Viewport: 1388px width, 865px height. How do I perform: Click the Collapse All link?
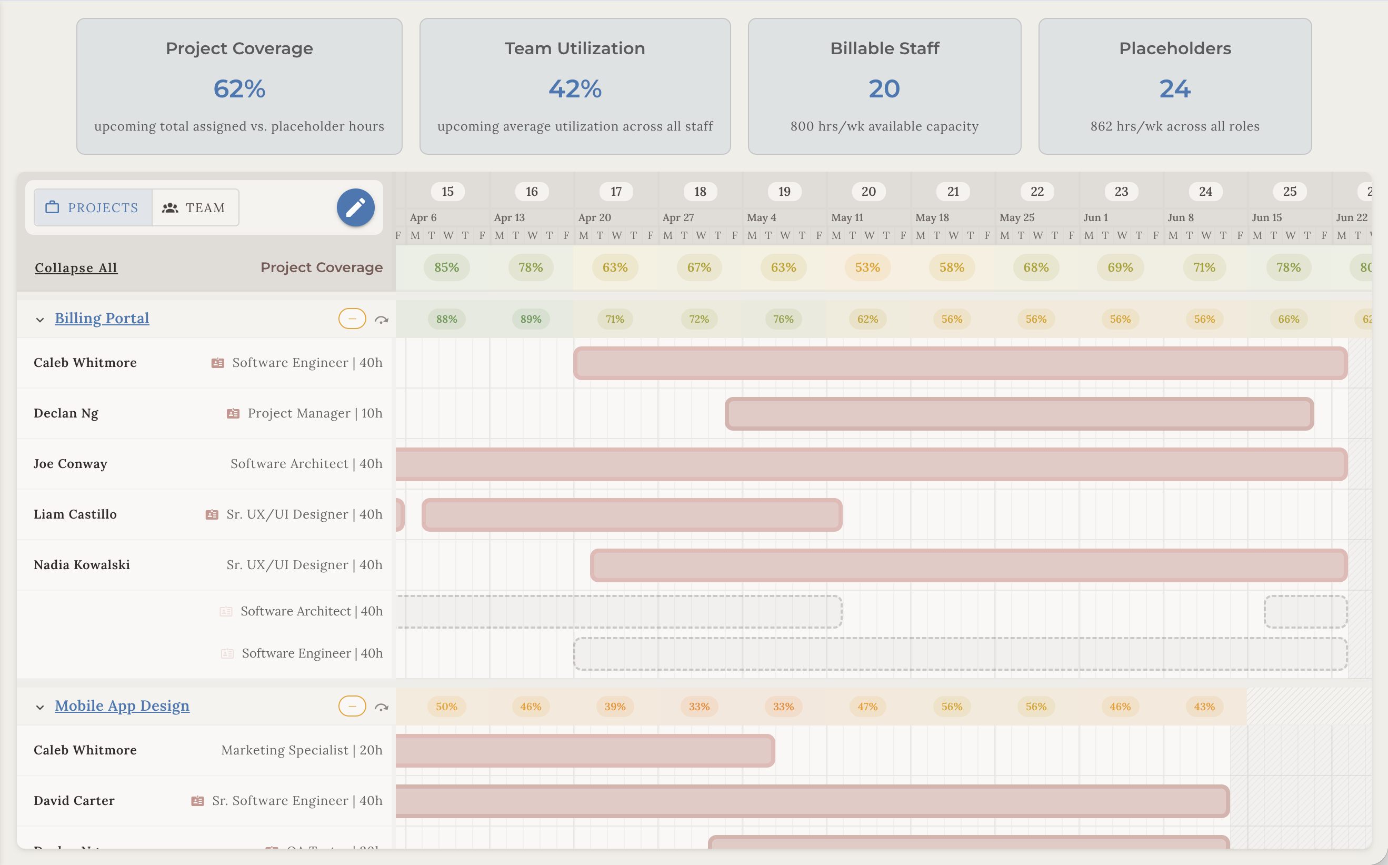pyautogui.click(x=76, y=268)
